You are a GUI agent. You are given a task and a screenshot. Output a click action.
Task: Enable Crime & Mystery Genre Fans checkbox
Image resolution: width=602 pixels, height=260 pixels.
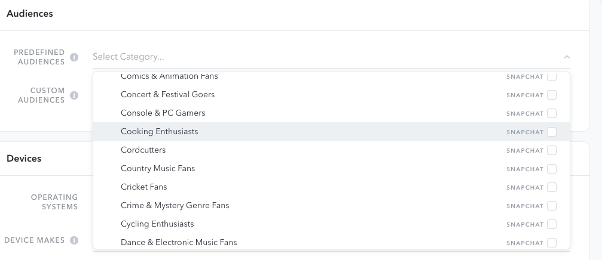point(552,206)
